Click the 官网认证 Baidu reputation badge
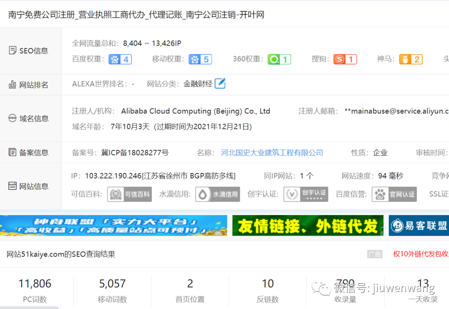This screenshot has height=309, width=449. 394,194
